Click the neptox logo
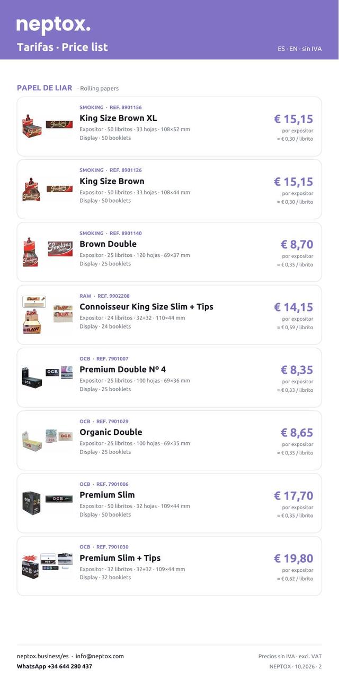This screenshot has width=339, height=679. tap(53, 24)
